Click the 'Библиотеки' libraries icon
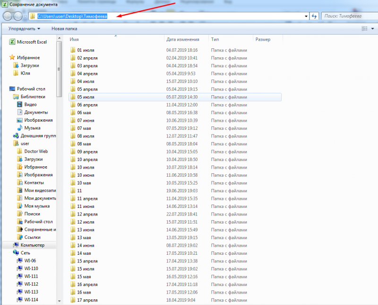Screen dimensions: 378x305 point(16,97)
